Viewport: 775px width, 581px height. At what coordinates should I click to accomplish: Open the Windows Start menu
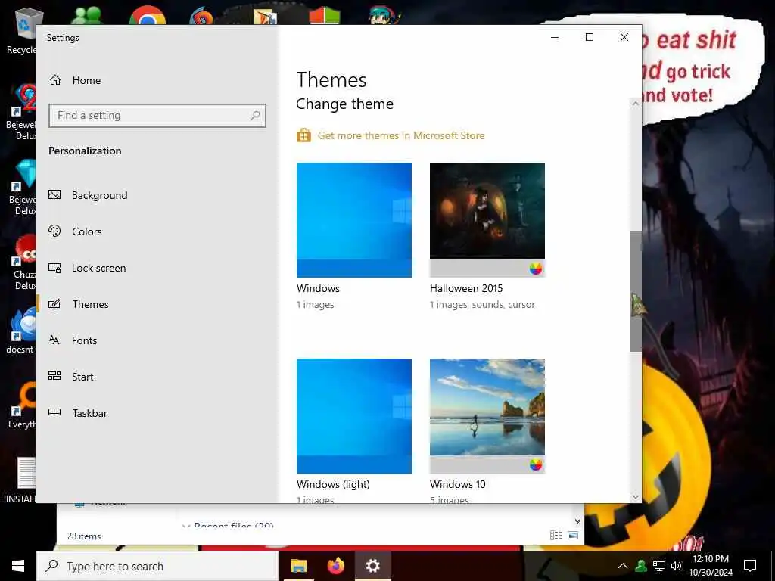click(x=18, y=566)
